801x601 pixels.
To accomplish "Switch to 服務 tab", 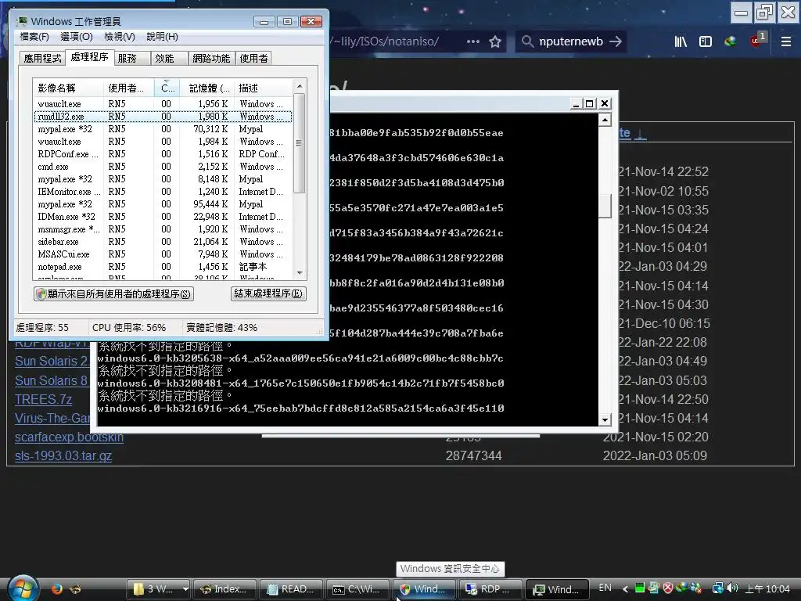I will [x=131, y=58].
